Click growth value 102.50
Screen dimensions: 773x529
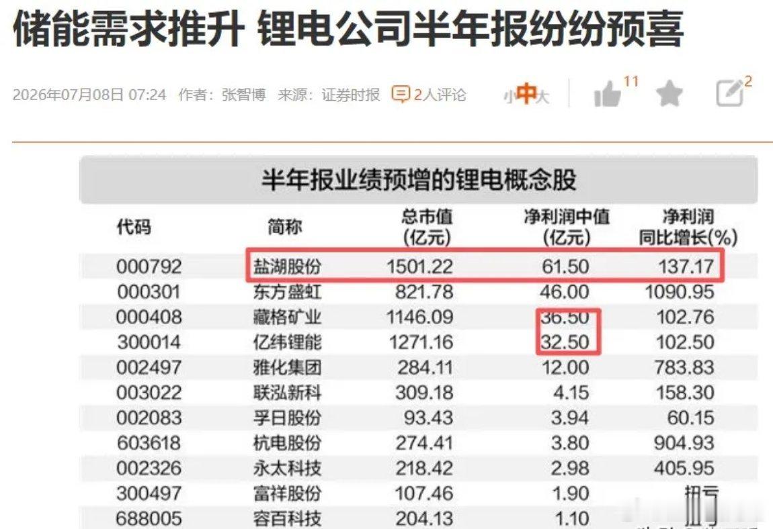[685, 342]
